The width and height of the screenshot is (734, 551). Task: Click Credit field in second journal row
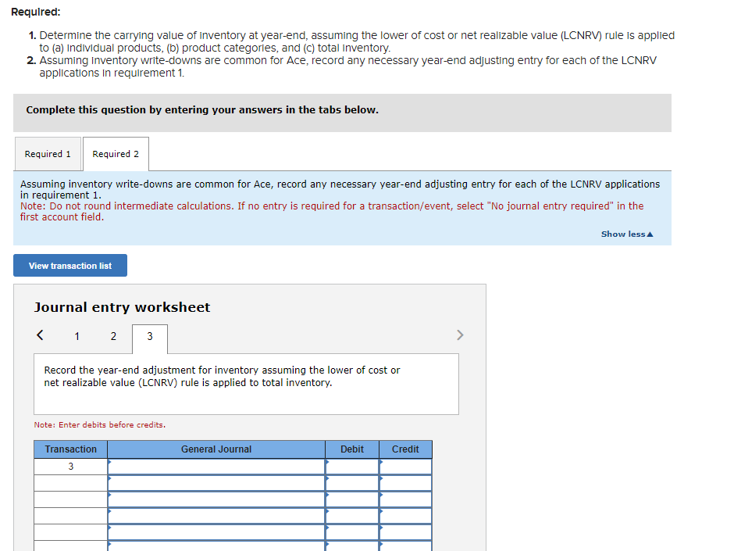click(405, 483)
